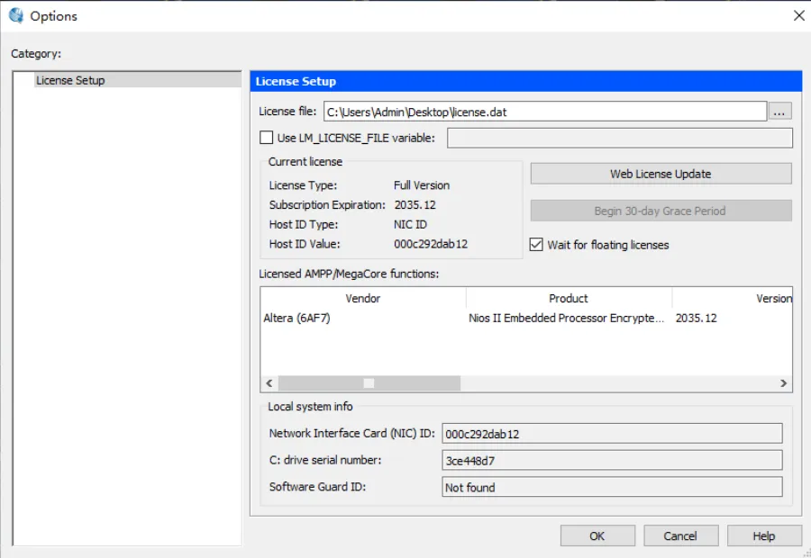Click the Product column header
The width and height of the screenshot is (811, 558).
pos(569,298)
